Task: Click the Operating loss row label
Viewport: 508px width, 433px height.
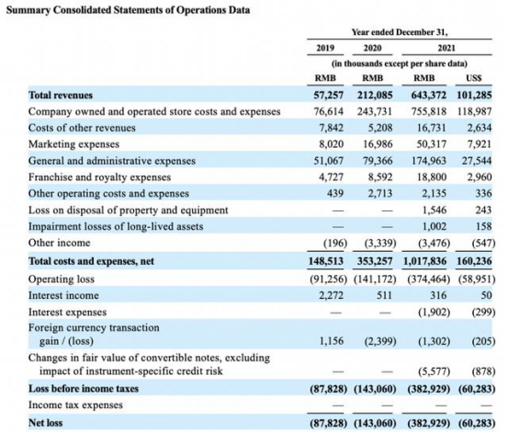Action: coord(62,279)
